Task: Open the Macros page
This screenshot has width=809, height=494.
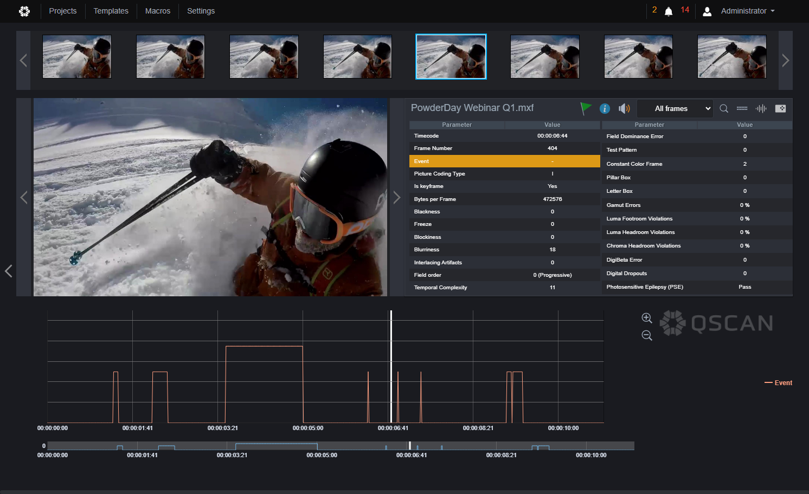Action: 158,11
